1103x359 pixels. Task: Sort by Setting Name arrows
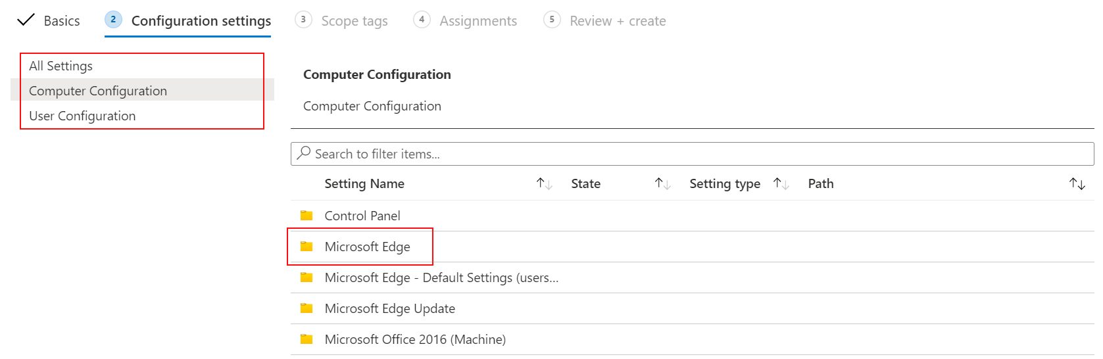pyautogui.click(x=544, y=183)
